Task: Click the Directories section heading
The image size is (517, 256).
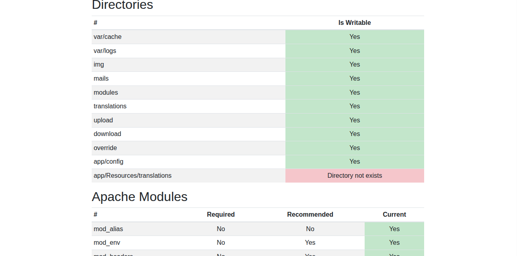Action: 122,5
